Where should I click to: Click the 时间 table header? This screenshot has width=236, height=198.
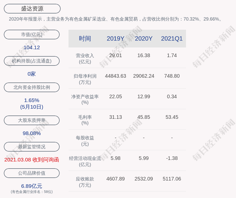85,39
